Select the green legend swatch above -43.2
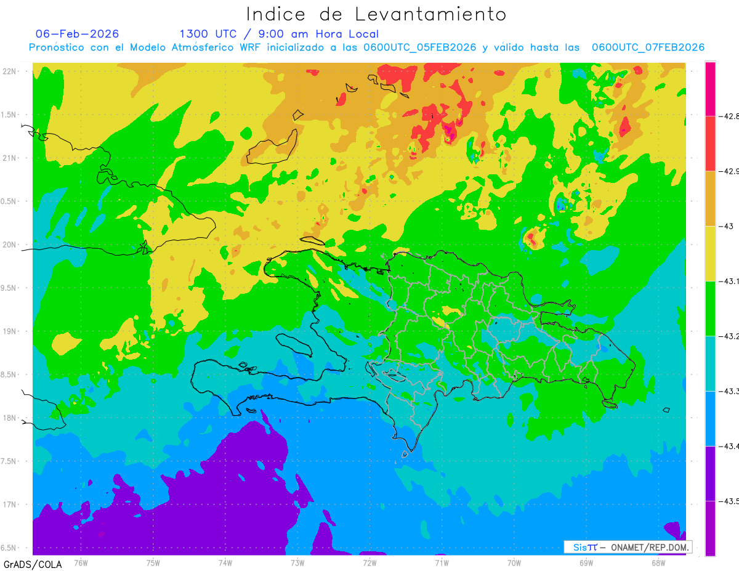 click(x=710, y=309)
